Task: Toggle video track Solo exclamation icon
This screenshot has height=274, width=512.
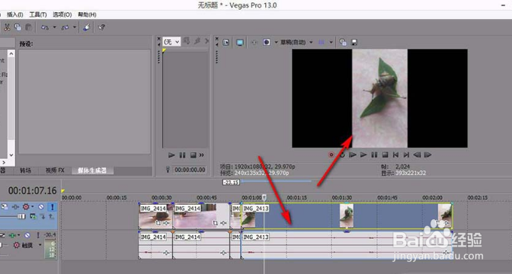Action: click(x=52, y=207)
